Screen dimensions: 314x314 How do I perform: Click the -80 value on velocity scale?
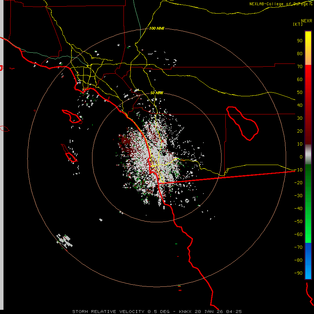(x=298, y=260)
